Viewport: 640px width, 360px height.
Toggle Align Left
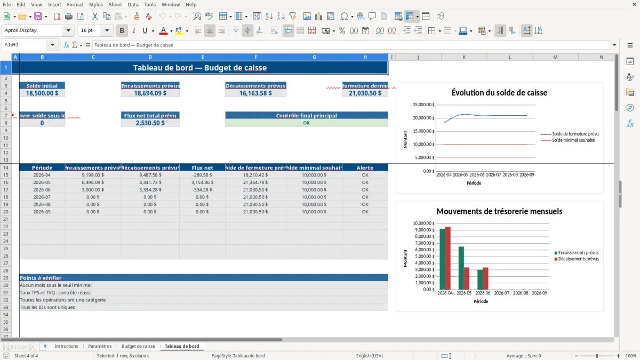(198, 31)
